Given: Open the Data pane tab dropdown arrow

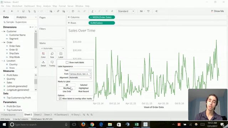Looking at the screenshot, I should click(x=36, y=17).
